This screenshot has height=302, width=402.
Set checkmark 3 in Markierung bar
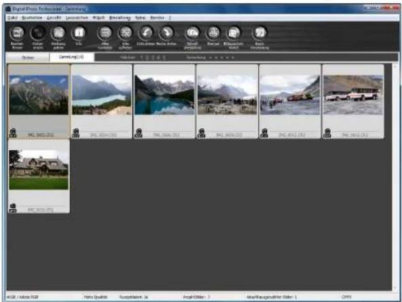pos(153,58)
